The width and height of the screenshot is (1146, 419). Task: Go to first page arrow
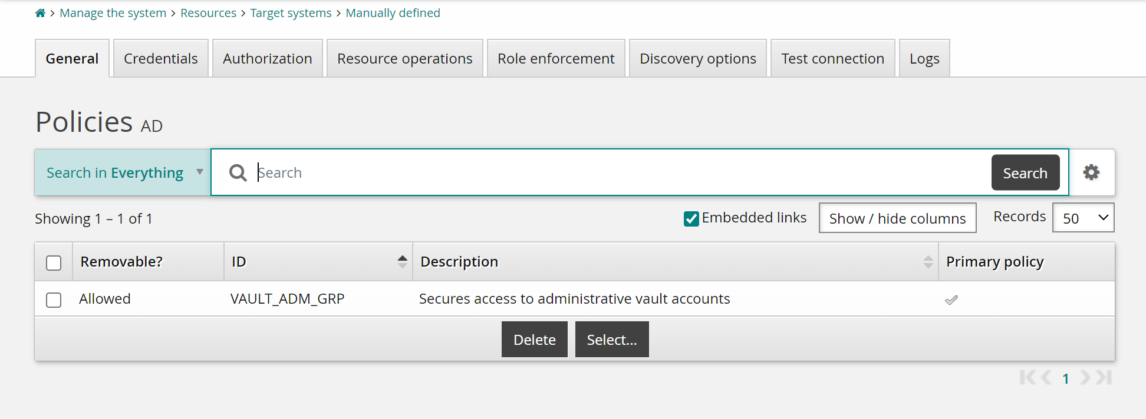pos(1027,378)
